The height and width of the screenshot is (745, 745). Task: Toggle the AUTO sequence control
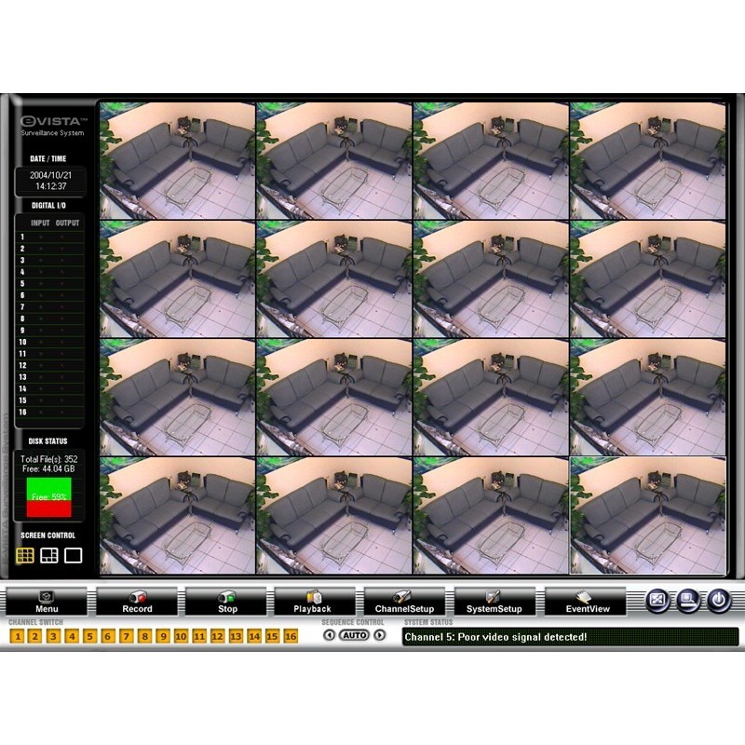pyautogui.click(x=354, y=635)
